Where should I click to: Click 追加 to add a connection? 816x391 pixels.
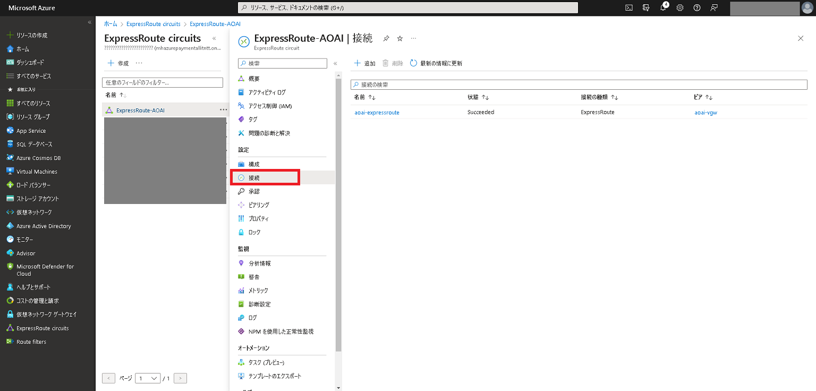point(364,63)
